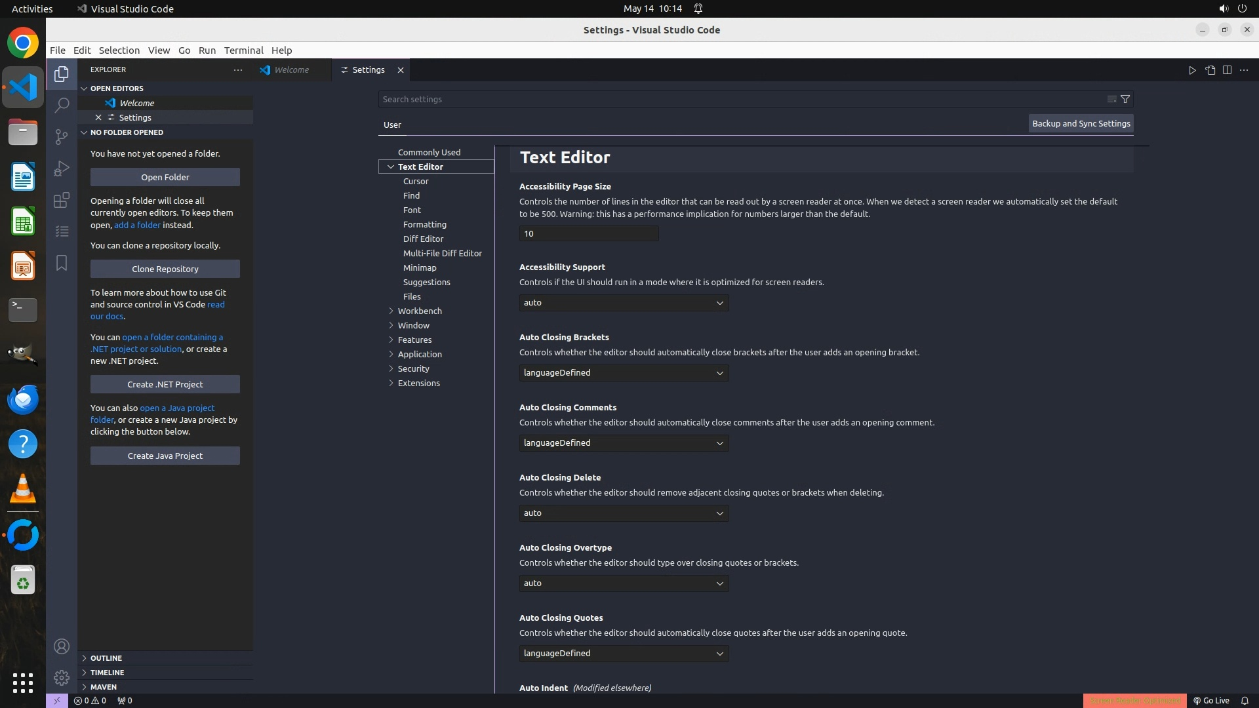1259x708 pixels.
Task: Open the Source Control view
Action: 62,136
